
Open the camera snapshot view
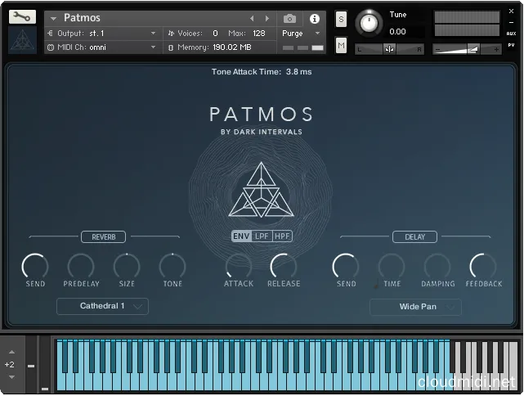[289, 18]
